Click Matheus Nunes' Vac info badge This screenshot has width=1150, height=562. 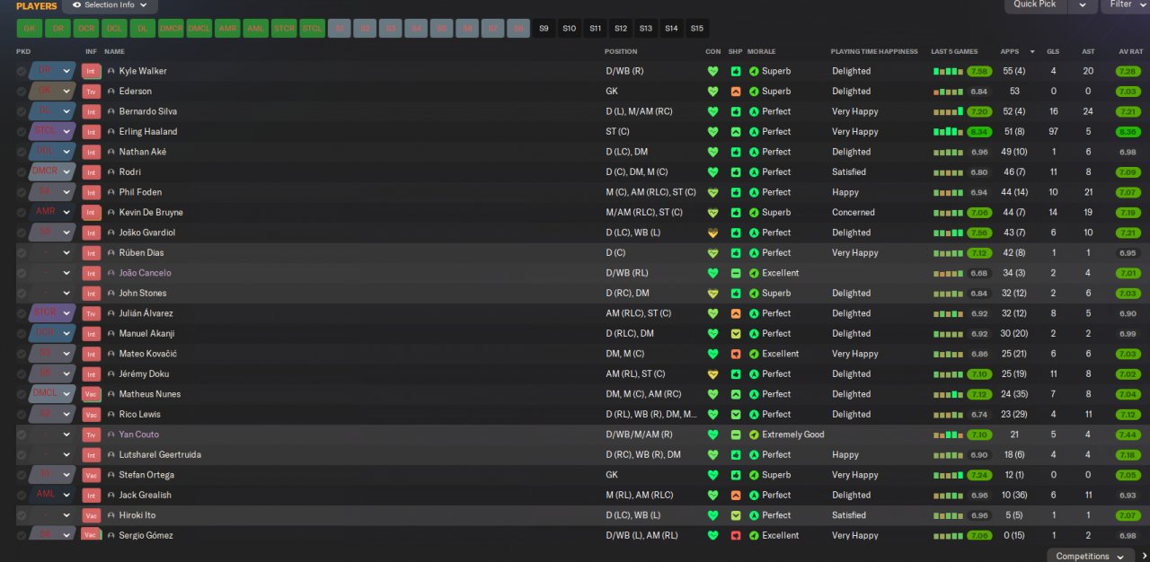tap(91, 394)
